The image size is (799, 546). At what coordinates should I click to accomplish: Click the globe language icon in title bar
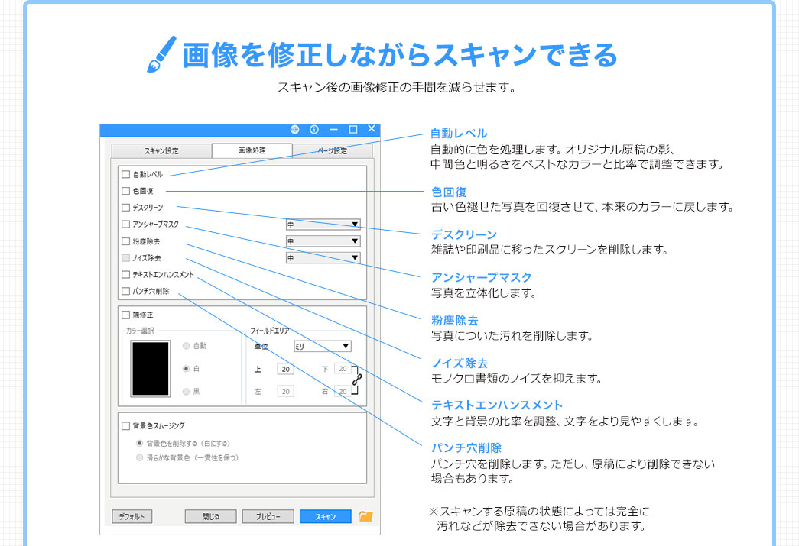[x=294, y=129]
